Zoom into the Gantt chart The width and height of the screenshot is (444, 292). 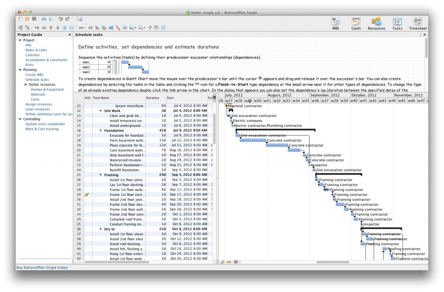(131, 27)
